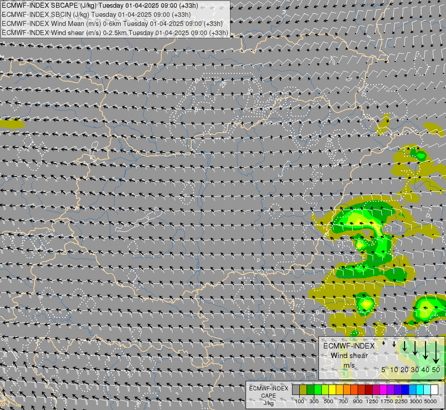Image resolution: width=446 pixels, height=410 pixels.
Task: Click the '3000' CAPE legend value
Action: [416, 401]
